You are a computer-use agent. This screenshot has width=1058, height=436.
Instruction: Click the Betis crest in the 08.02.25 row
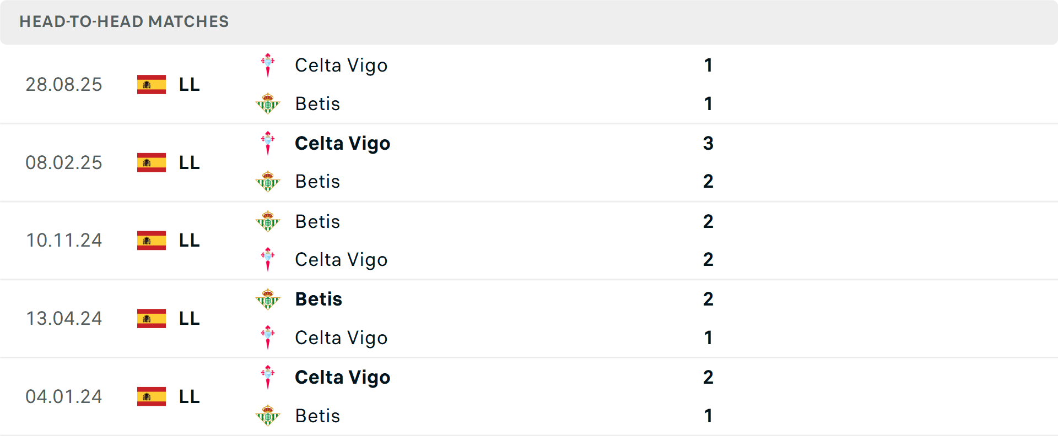pos(268,181)
